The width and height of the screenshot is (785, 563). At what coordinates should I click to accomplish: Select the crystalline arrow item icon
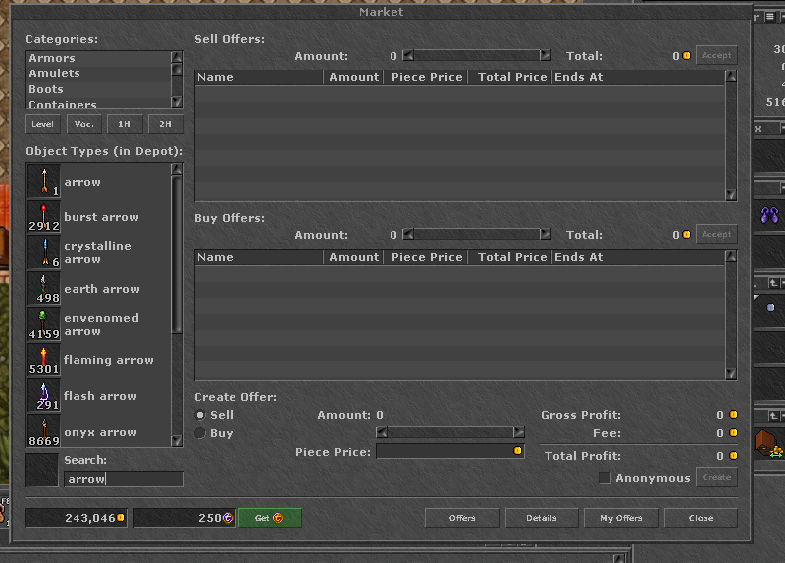pyautogui.click(x=44, y=253)
